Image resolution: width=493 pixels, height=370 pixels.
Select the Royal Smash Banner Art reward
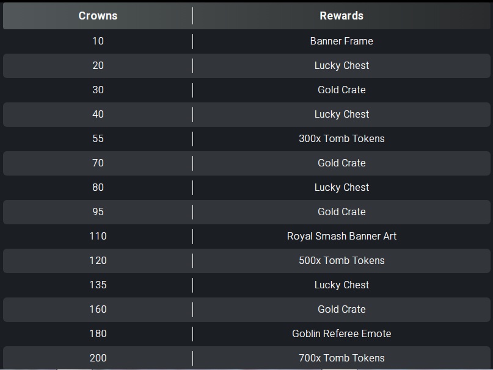(341, 237)
